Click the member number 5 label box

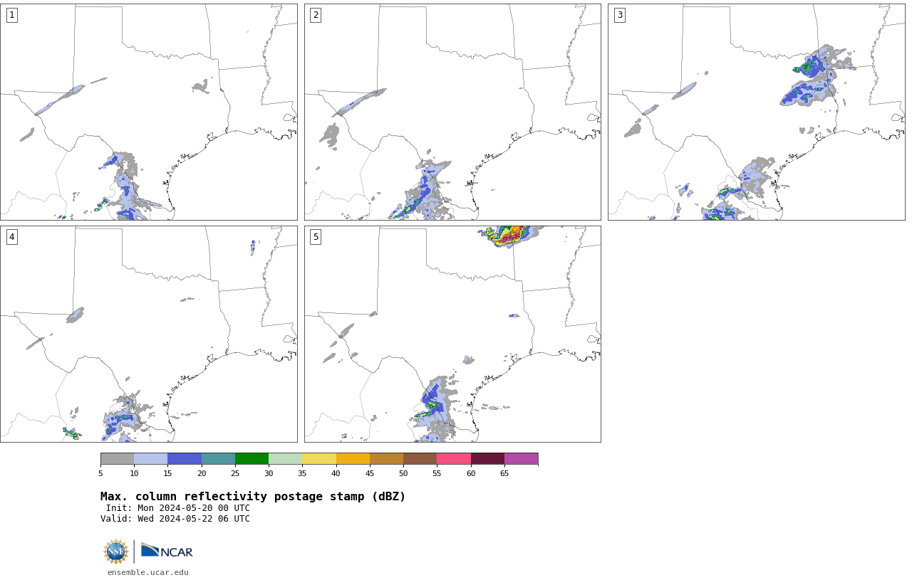(316, 237)
